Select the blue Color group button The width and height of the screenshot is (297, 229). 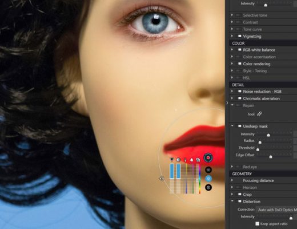(x=208, y=179)
